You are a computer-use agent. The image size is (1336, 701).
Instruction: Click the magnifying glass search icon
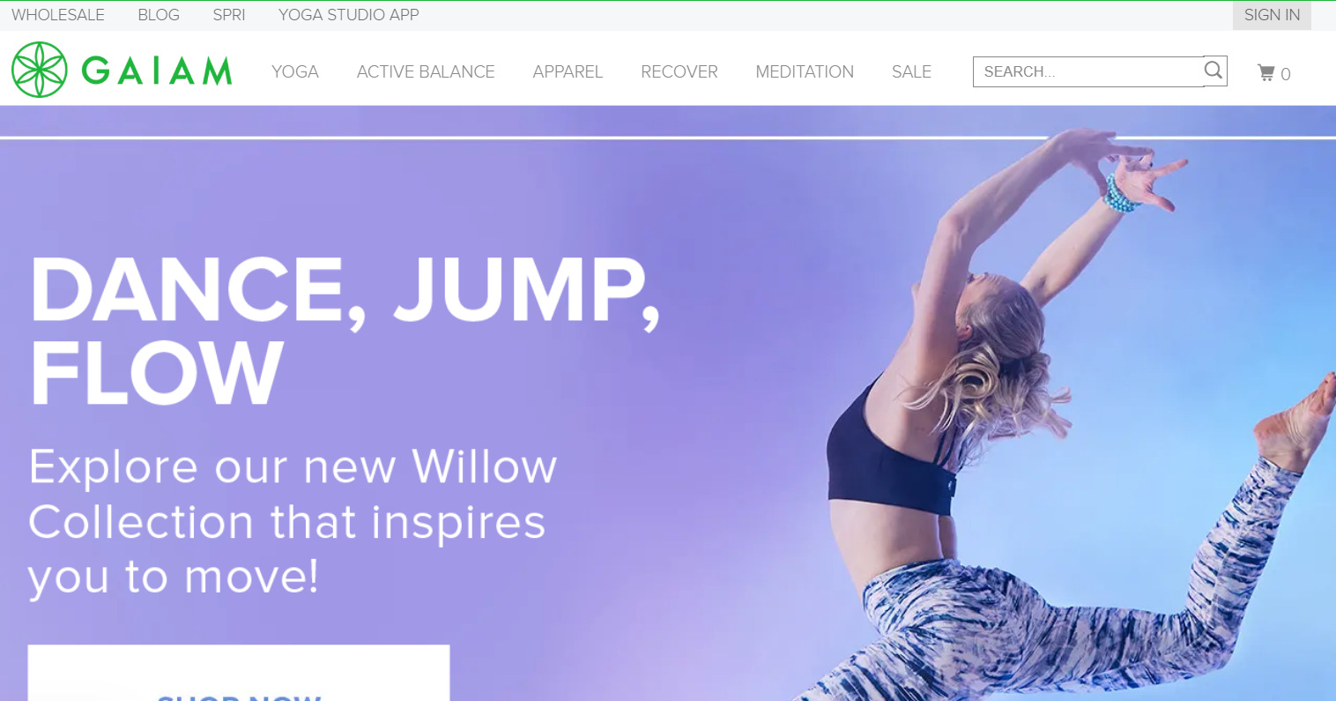point(1214,71)
